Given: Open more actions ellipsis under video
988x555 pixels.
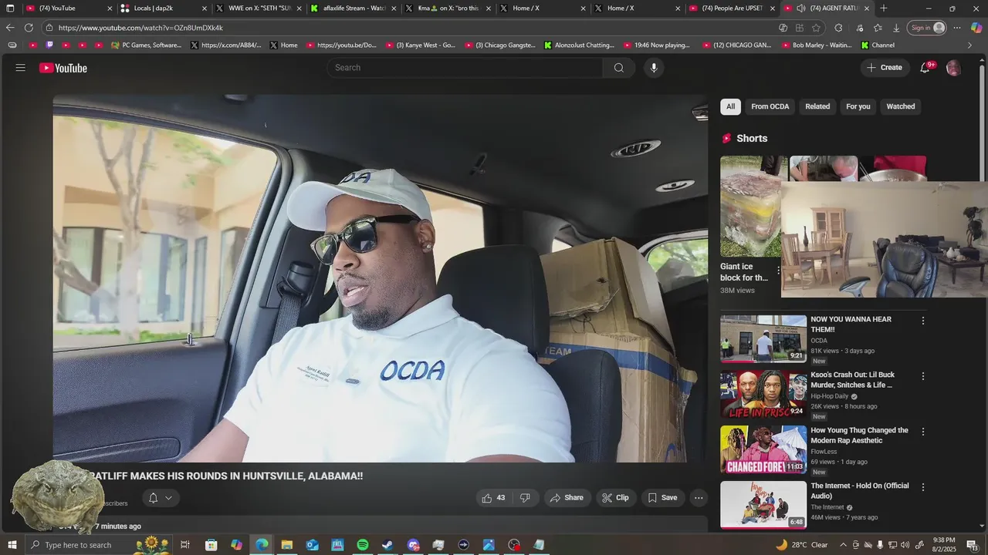Looking at the screenshot, I should (x=699, y=498).
